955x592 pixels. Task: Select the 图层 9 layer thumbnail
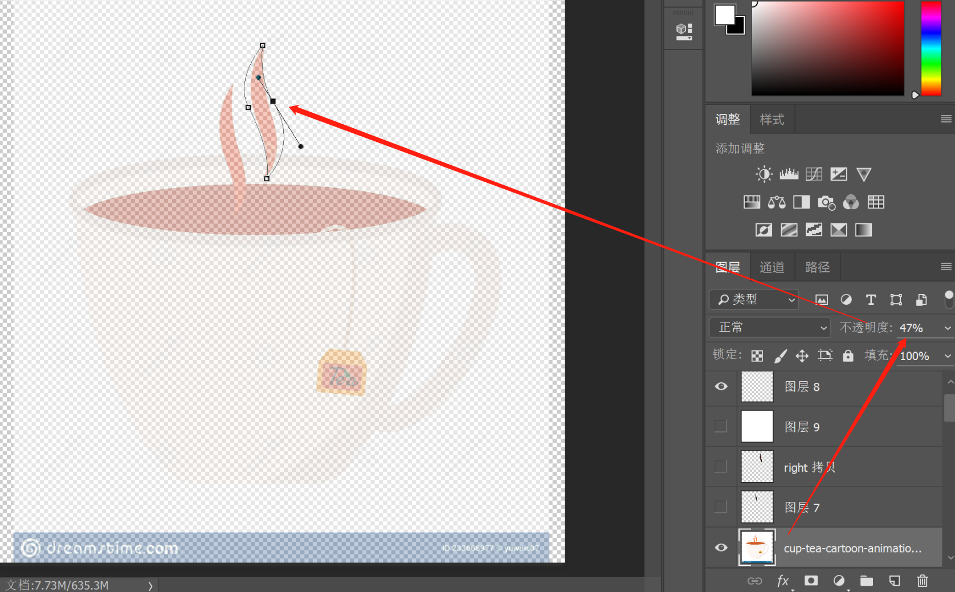(x=757, y=426)
